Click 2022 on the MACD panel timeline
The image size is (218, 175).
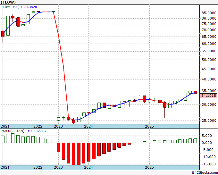click(38, 167)
